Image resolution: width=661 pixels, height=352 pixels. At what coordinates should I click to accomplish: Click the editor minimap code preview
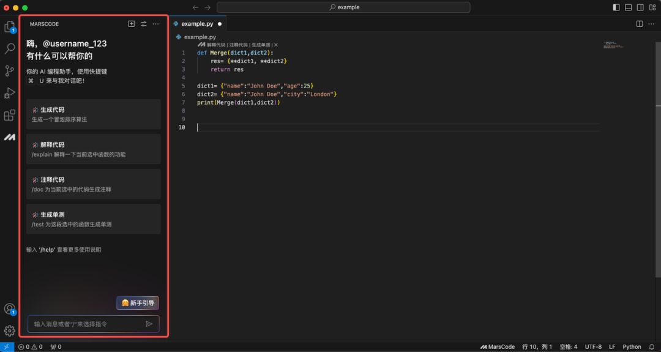[613, 45]
